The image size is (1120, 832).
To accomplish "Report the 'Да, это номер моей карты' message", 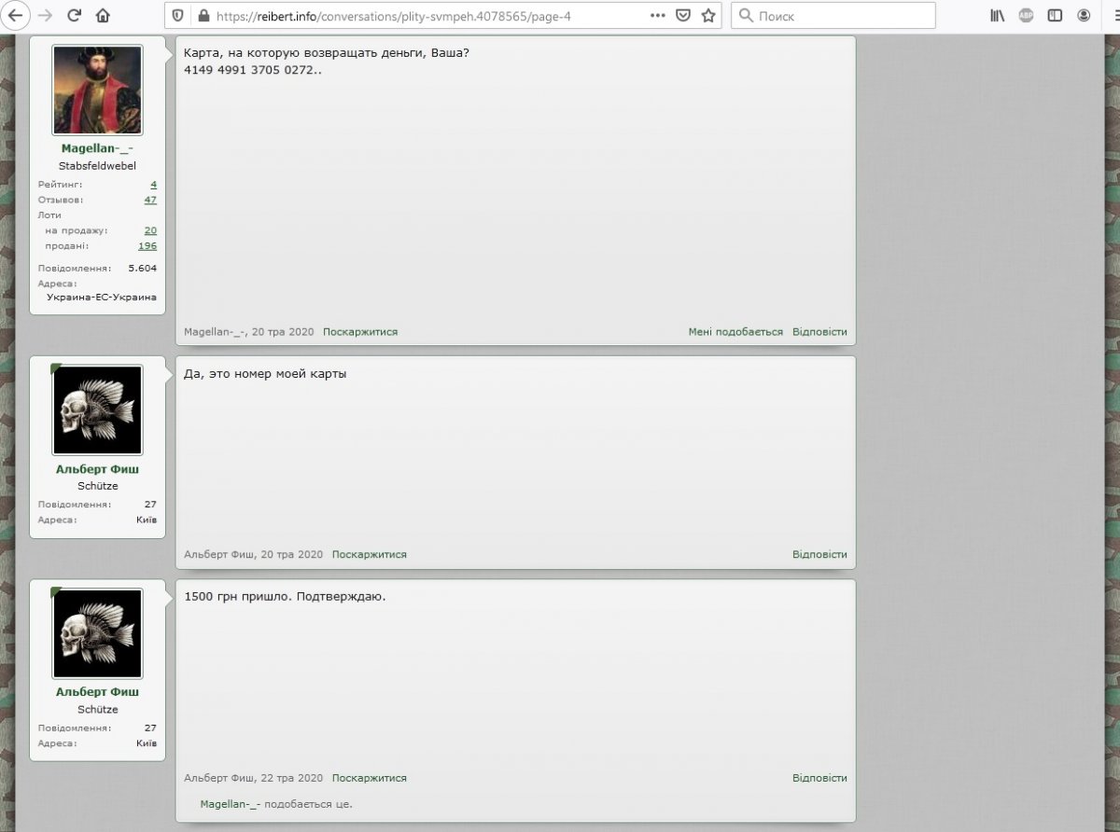I will 370,554.
